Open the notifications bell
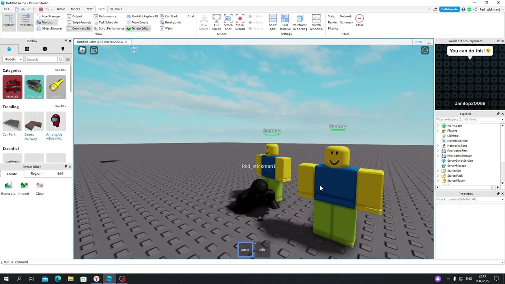Image resolution: width=505 pixels, height=284 pixels. click(435, 9)
